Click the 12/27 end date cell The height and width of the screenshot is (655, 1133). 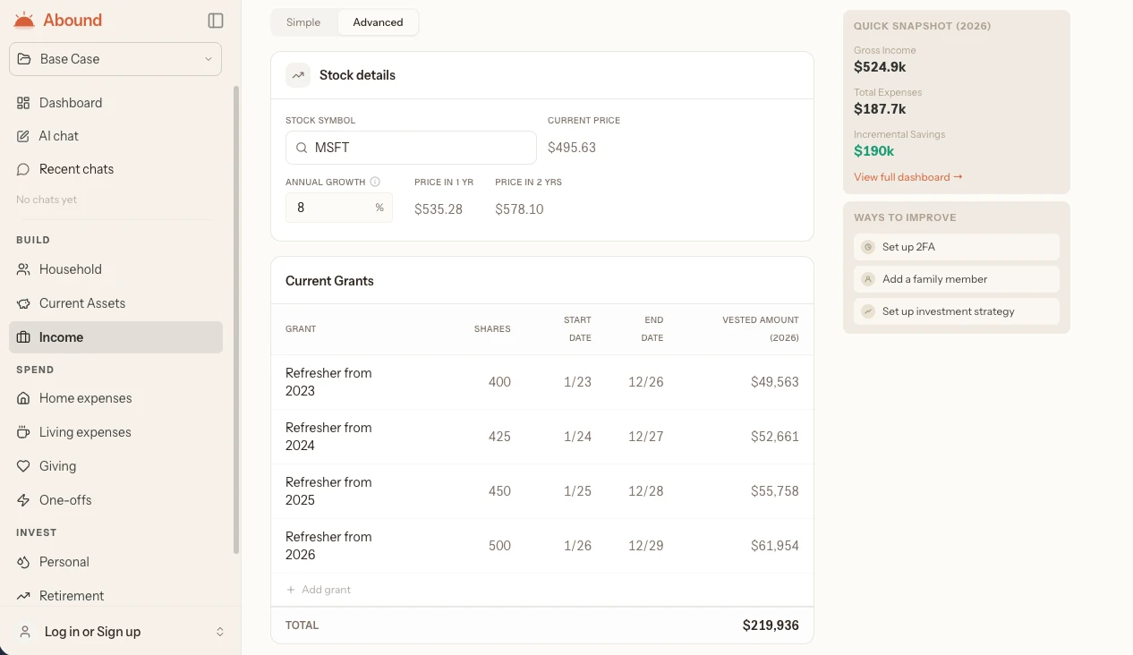pos(645,437)
